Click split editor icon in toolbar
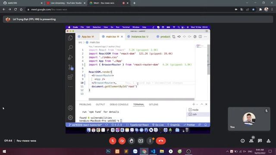Image resolution: width=276 pixels, height=155 pixels. pyautogui.click(x=200, y=37)
